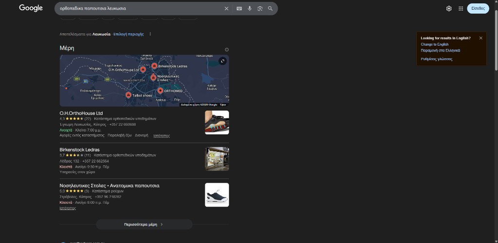
Task: Open Birkenstock Ledras listing title
Action: click(80, 149)
